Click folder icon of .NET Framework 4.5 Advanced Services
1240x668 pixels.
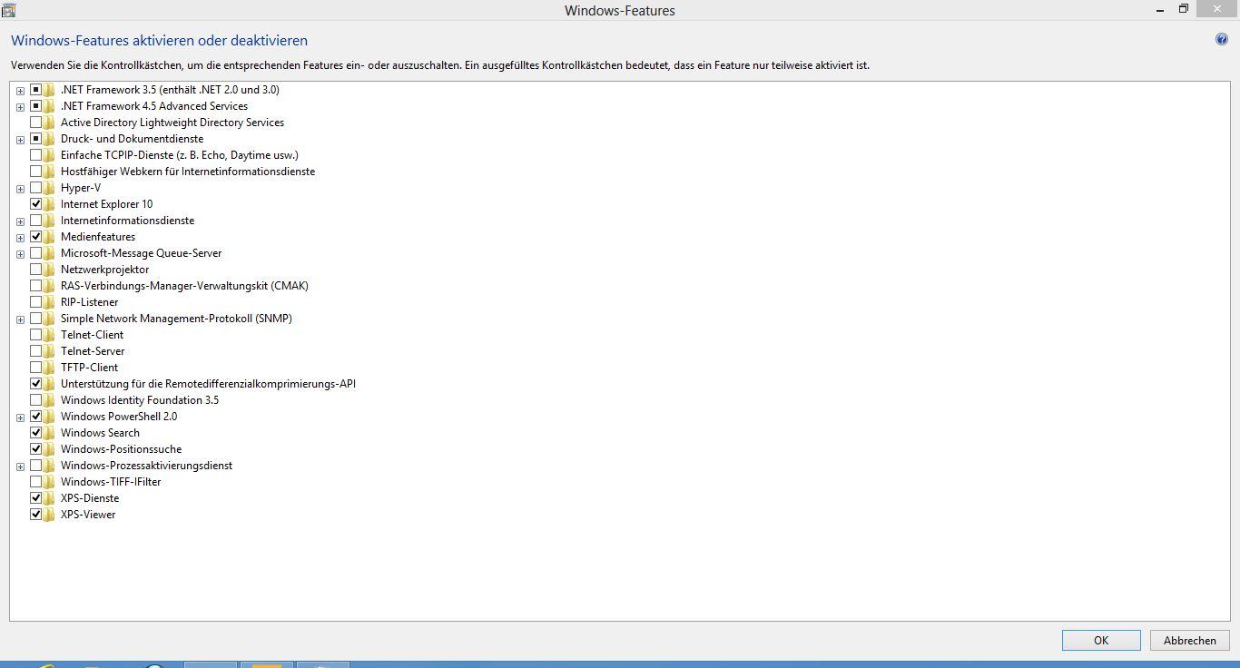49,106
